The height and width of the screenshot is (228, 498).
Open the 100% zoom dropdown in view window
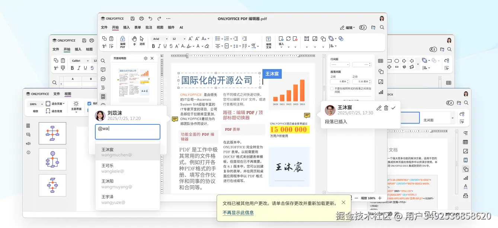point(36,104)
